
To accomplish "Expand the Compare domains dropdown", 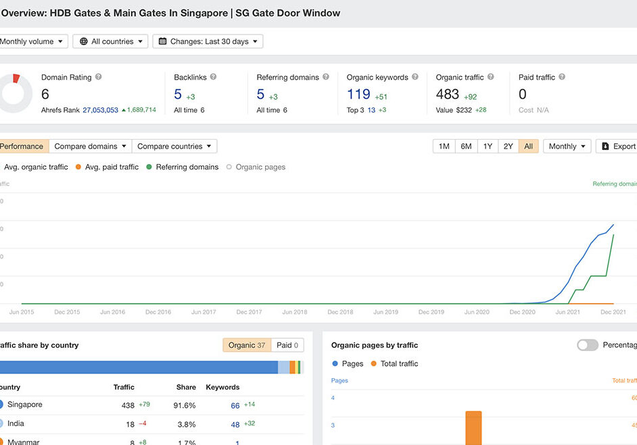I will tap(90, 147).
